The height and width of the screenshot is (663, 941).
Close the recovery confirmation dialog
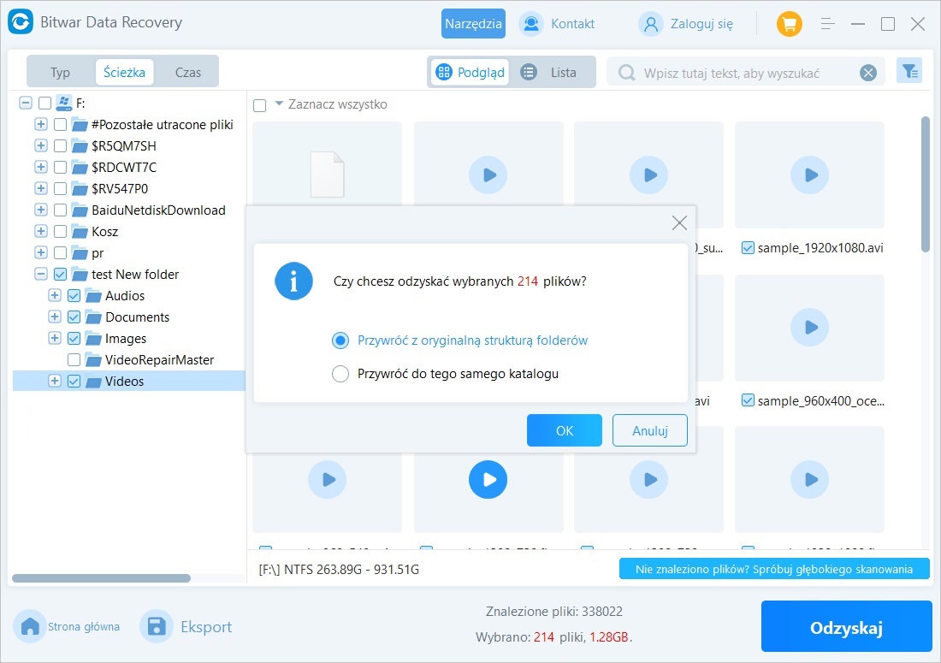pyautogui.click(x=679, y=223)
